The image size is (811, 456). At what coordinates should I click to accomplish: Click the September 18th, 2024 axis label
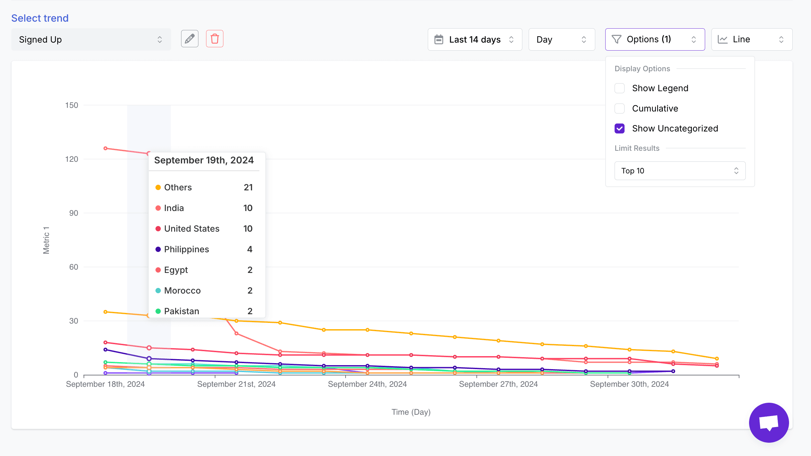coord(105,384)
